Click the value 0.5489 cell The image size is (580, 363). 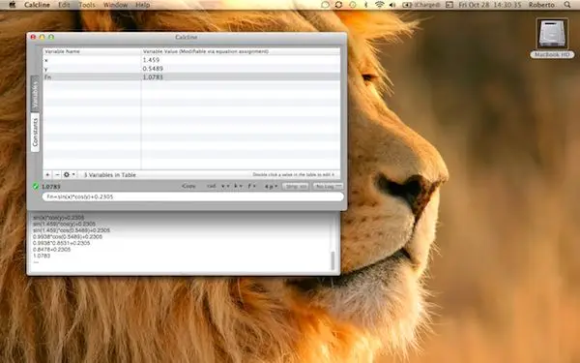click(x=153, y=69)
